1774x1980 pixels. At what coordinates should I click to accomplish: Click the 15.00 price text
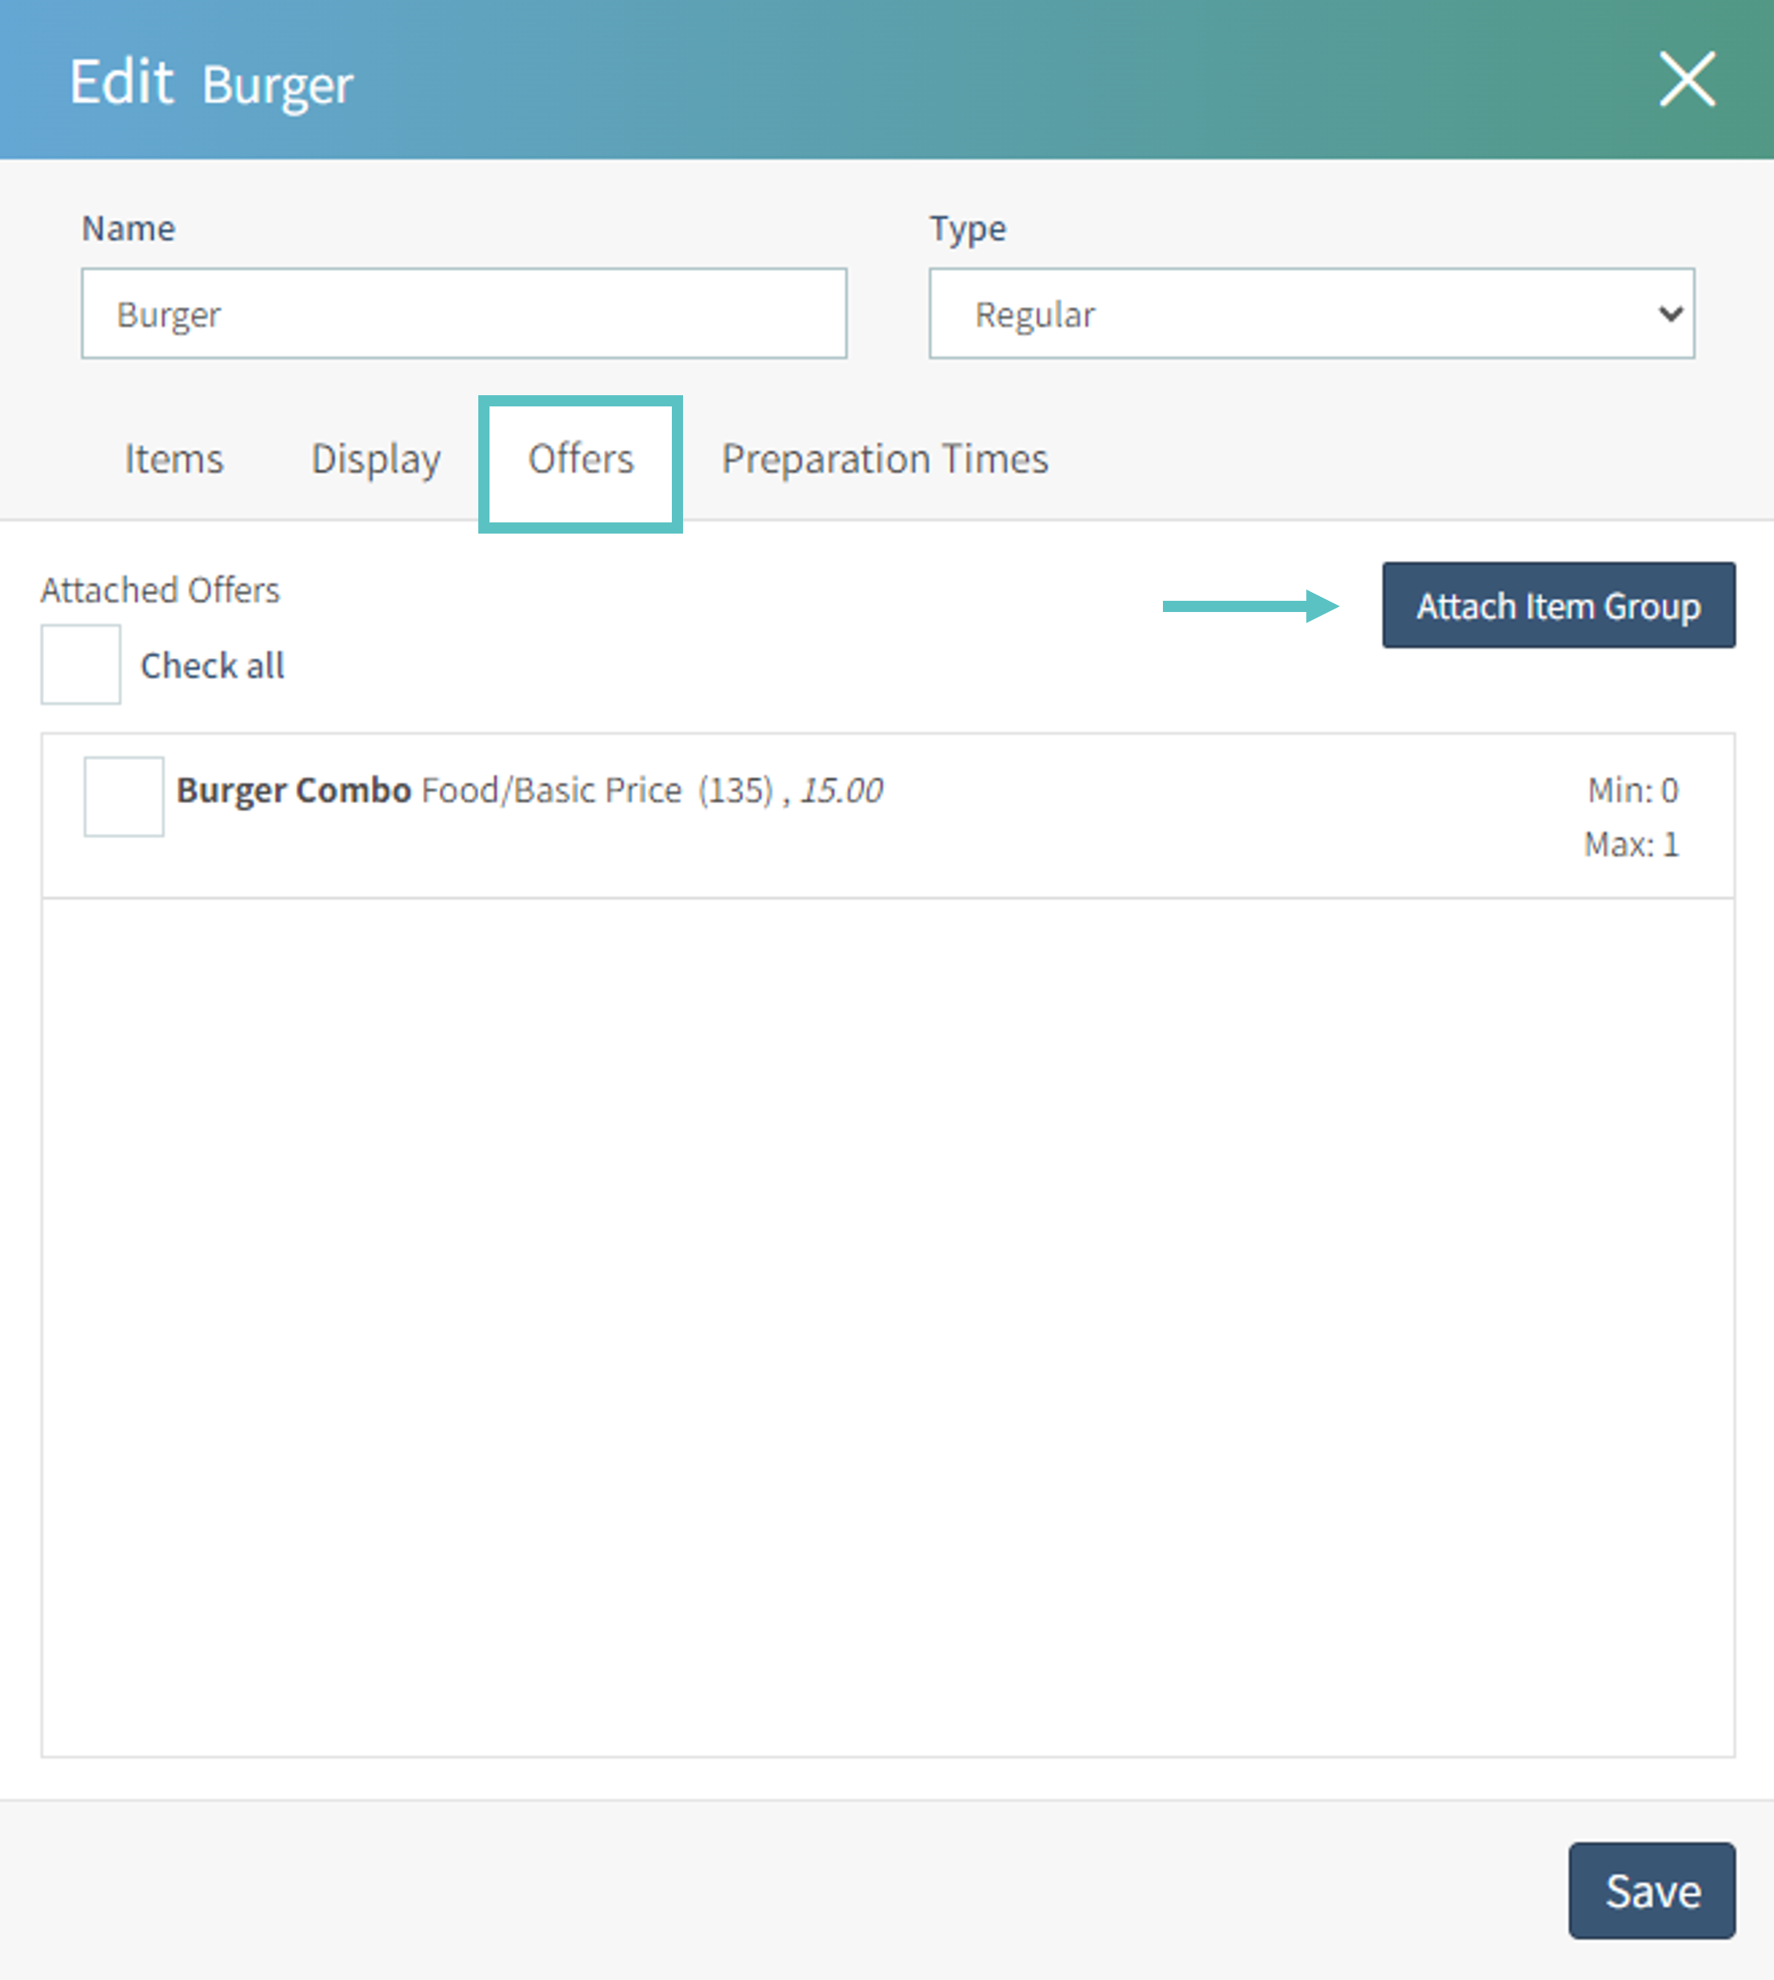[x=841, y=790]
